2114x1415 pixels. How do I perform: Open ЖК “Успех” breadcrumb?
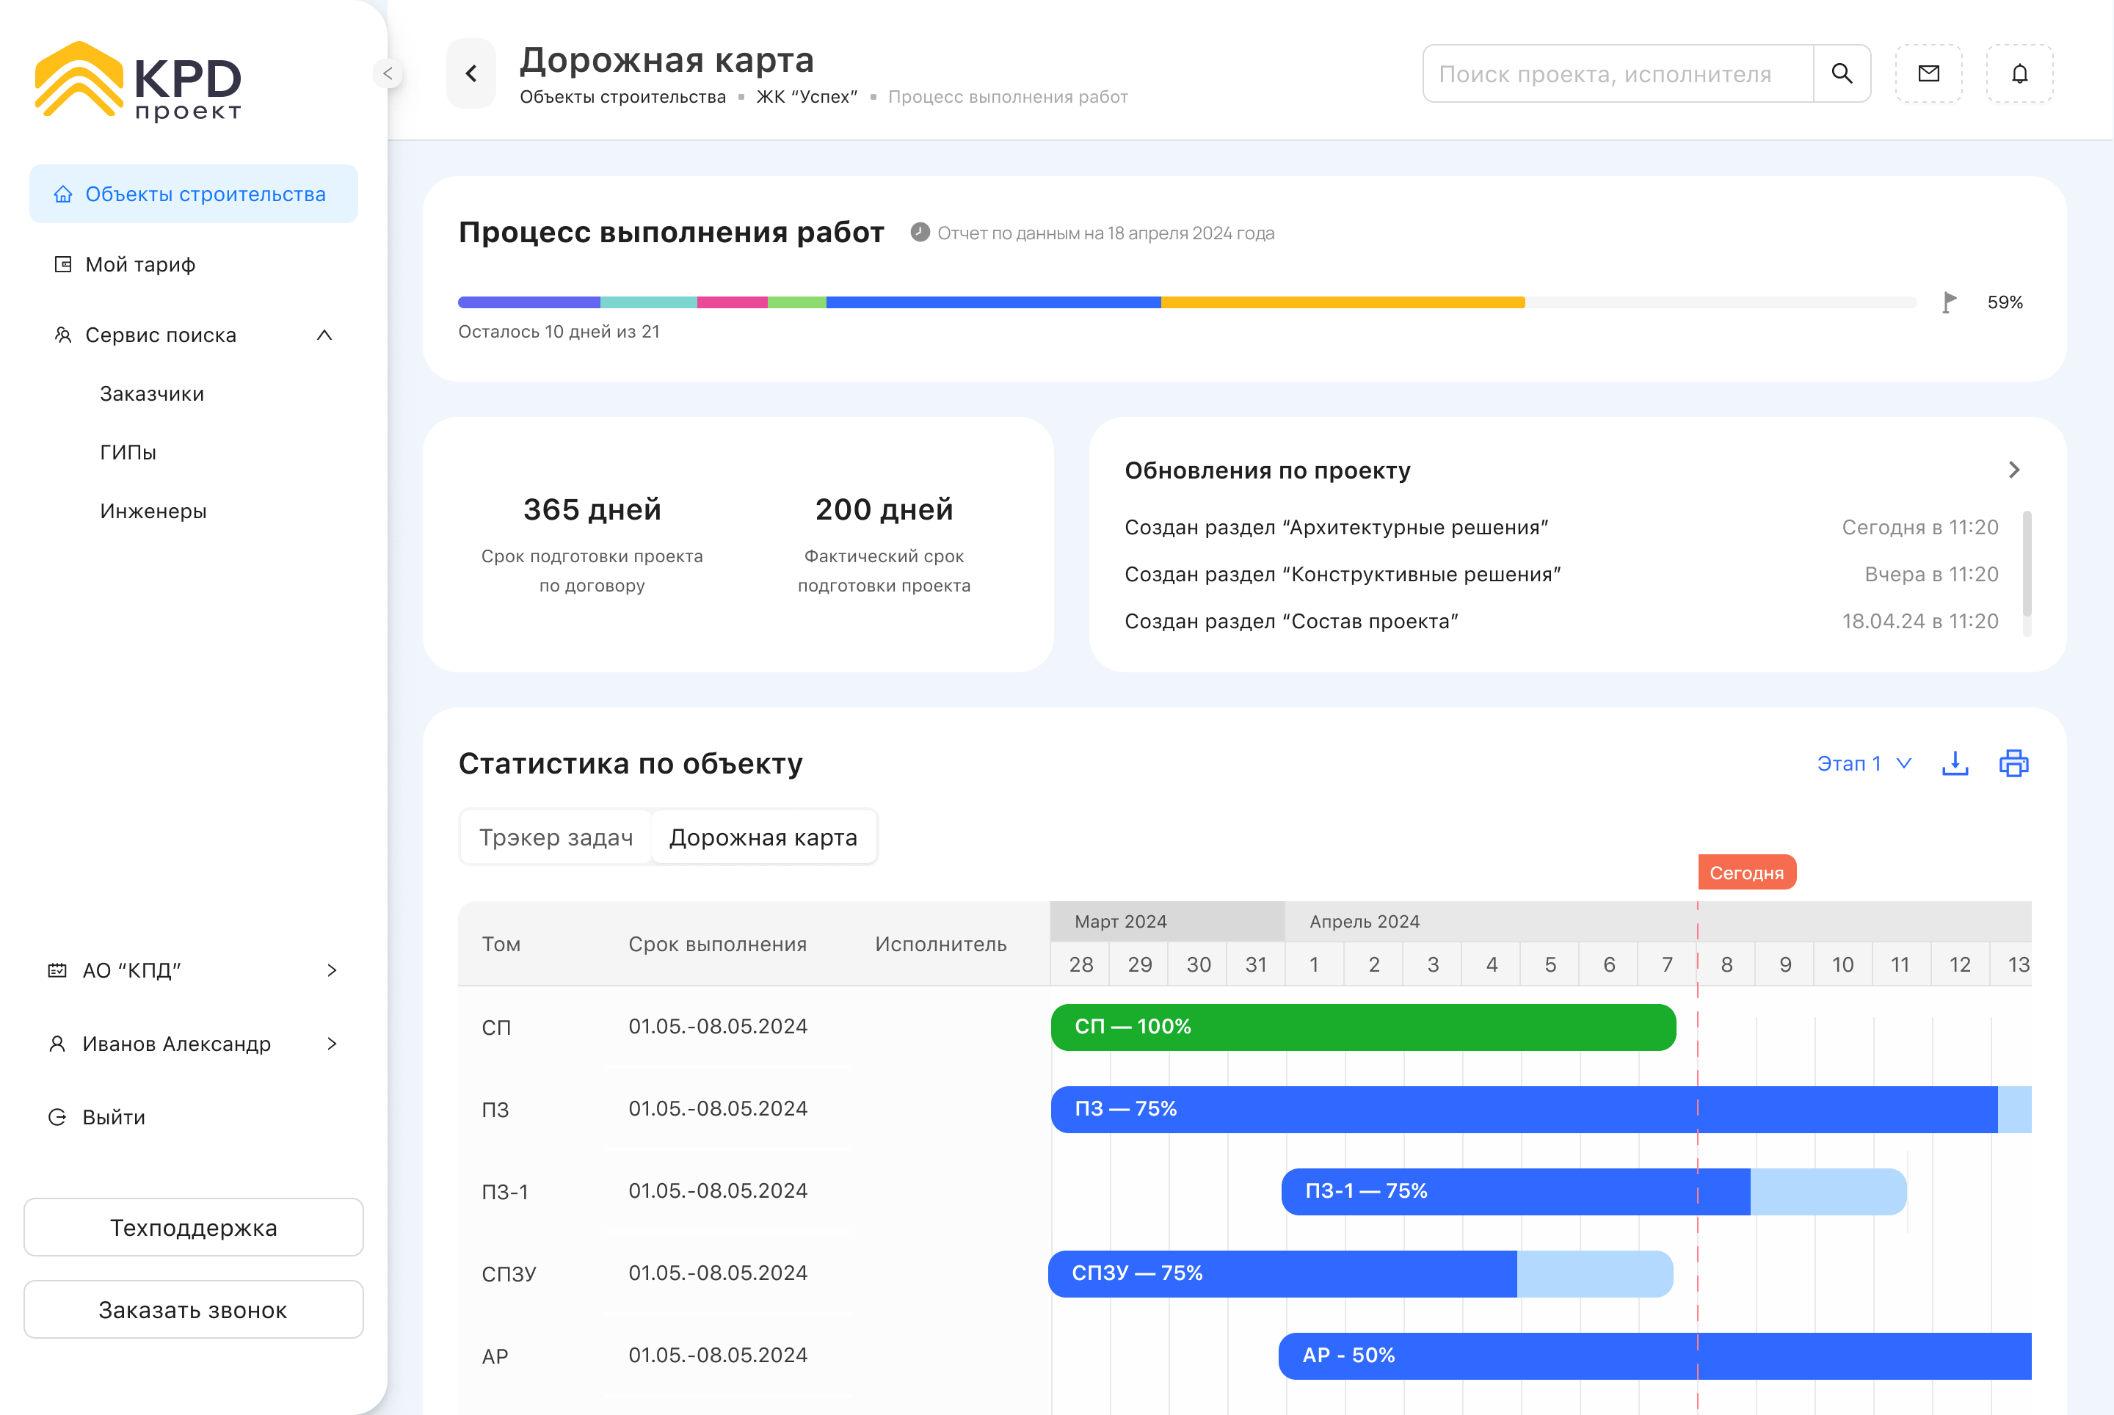coord(807,97)
